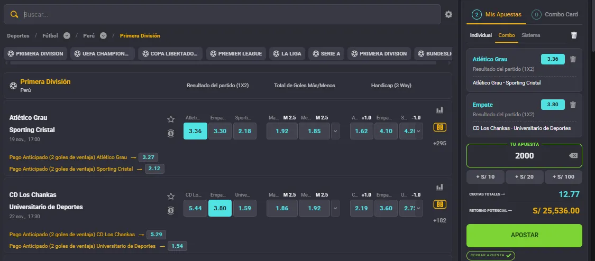Select Universitario win odds 1.59
Image resolution: width=595 pixels, height=261 pixels.
pyautogui.click(x=245, y=208)
